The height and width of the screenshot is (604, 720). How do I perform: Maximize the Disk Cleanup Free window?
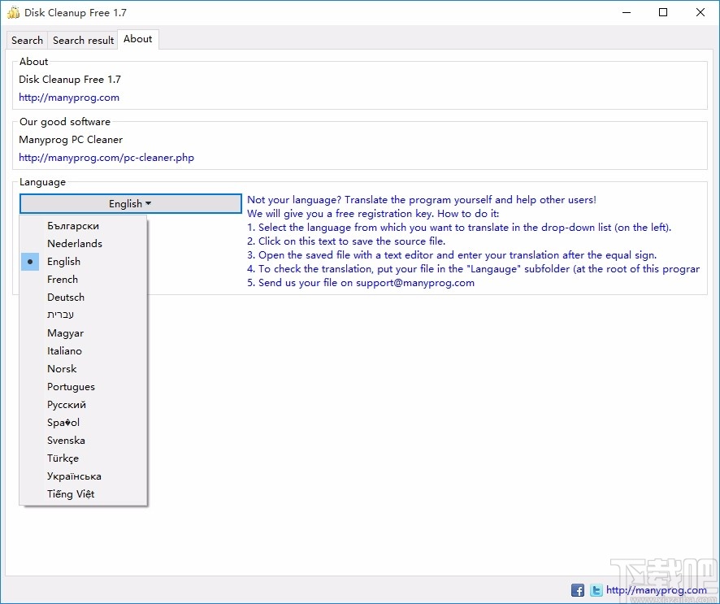click(x=663, y=12)
